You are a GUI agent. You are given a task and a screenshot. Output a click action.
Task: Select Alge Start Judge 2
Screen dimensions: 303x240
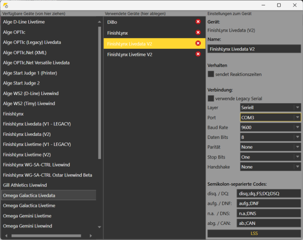point(48,83)
